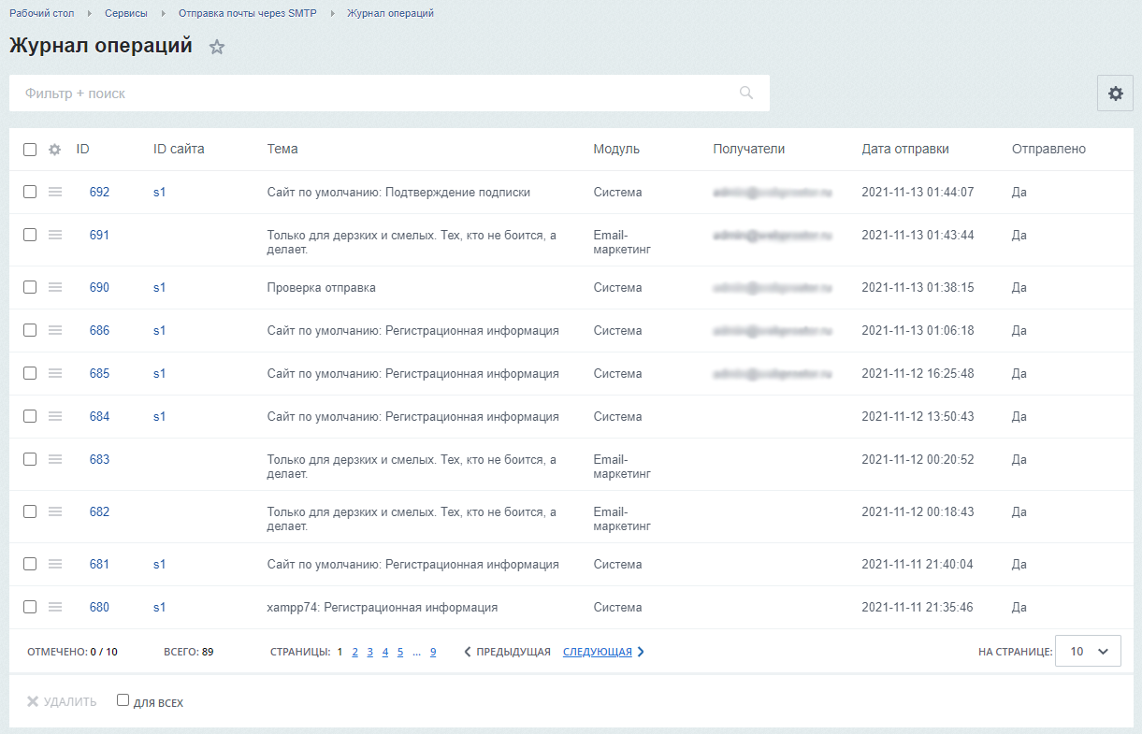1142x734 pixels.
Task: Open the action menu for record 690
Action: click(54, 287)
